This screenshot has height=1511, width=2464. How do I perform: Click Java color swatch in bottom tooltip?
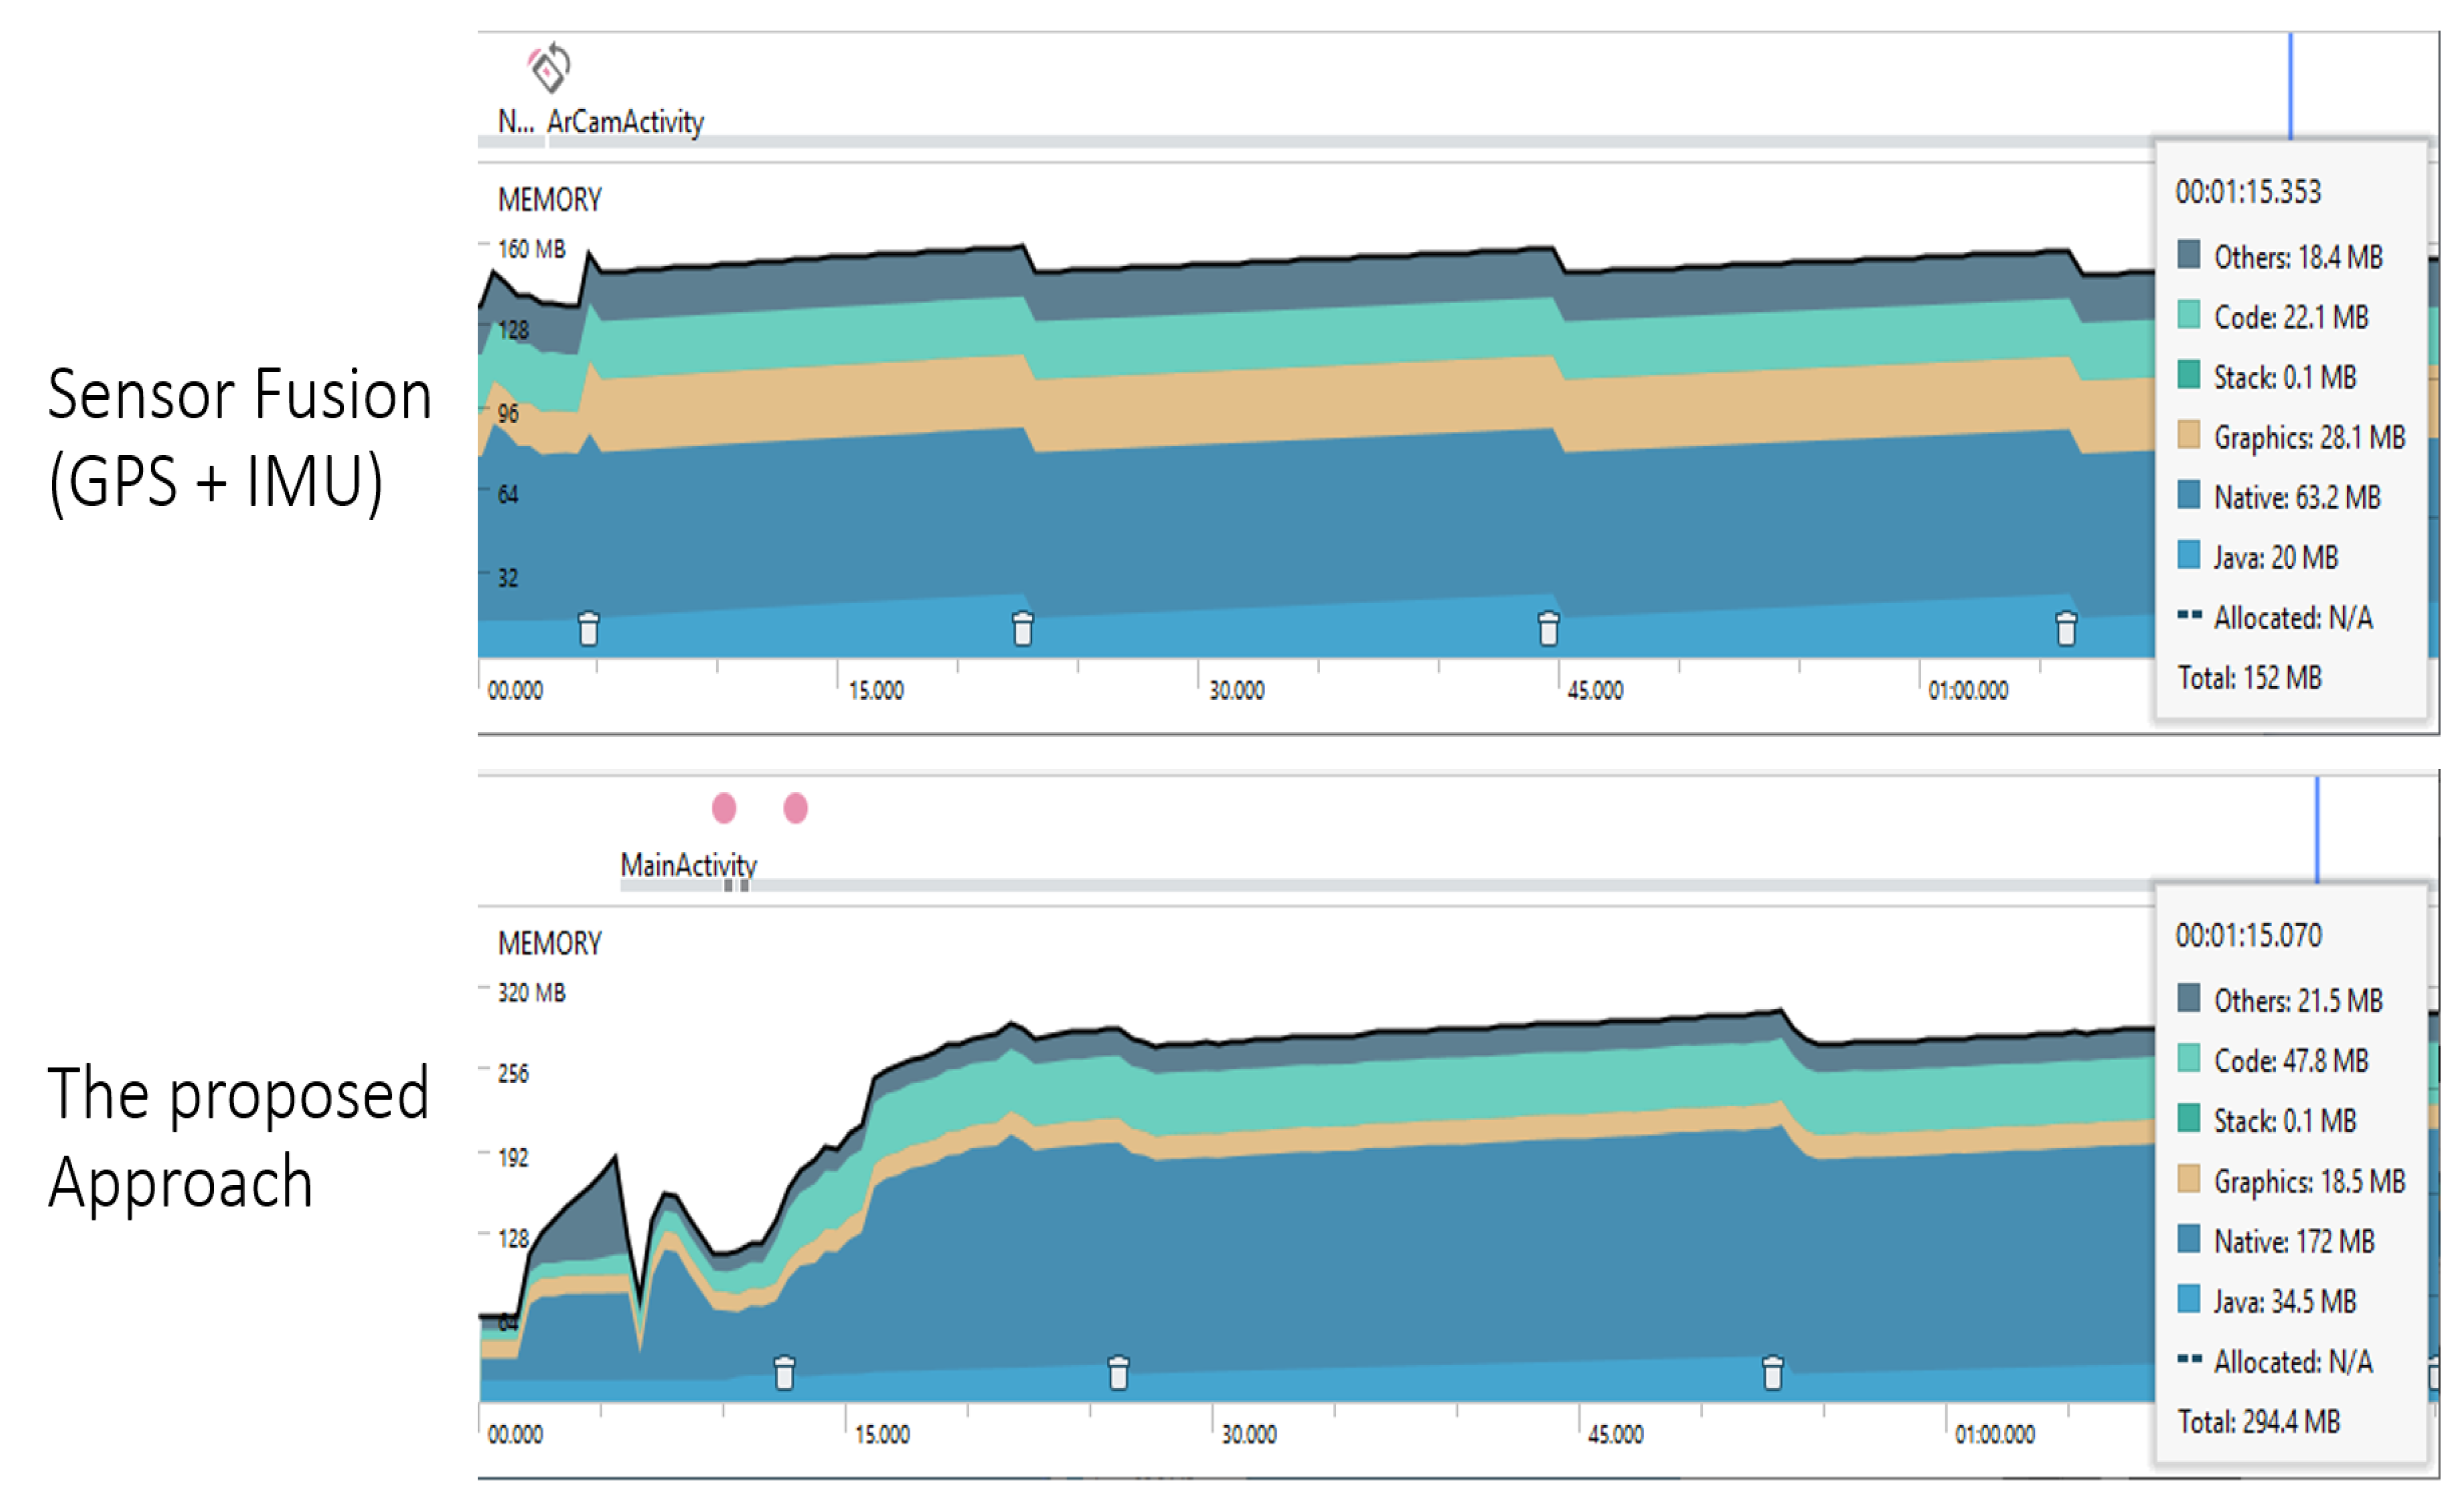coord(2188,1299)
